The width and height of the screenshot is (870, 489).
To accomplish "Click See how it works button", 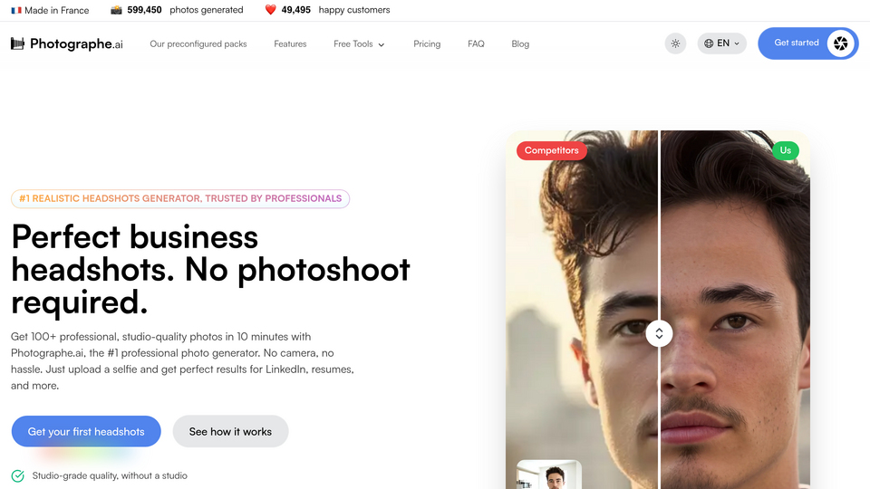I will click(x=230, y=431).
